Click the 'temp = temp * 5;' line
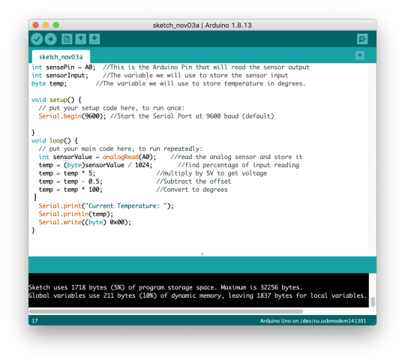405x363 pixels. click(x=67, y=173)
